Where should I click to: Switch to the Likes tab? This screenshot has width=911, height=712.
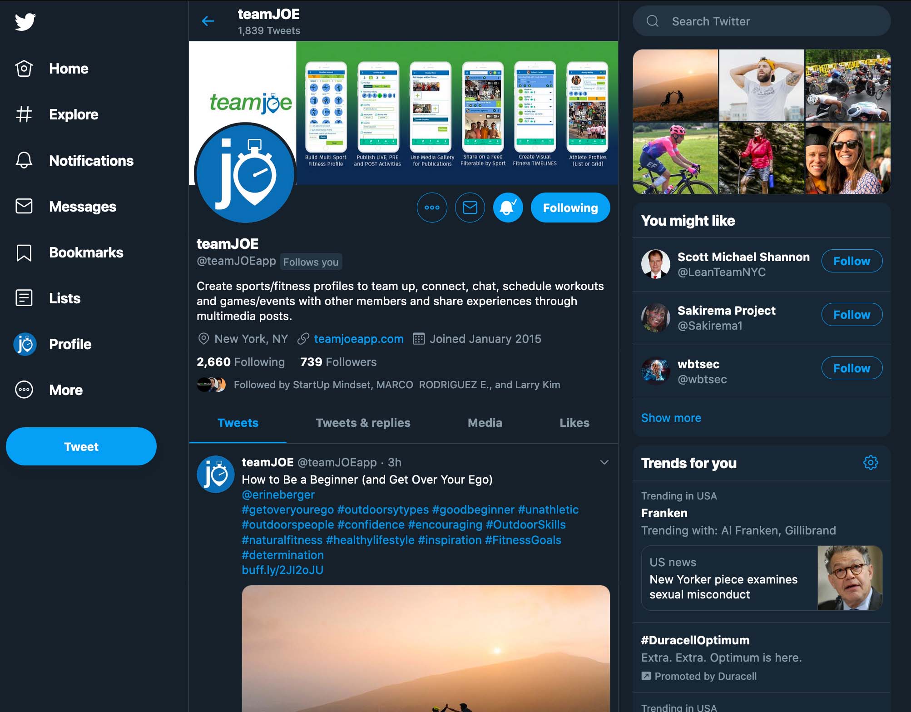pos(574,423)
